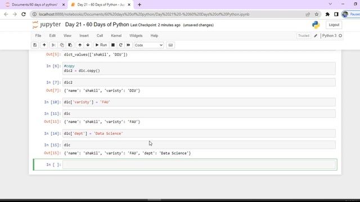This screenshot has height=202, width=360.
Task: Go forward in browser history
Action: pyautogui.click(x=15, y=14)
